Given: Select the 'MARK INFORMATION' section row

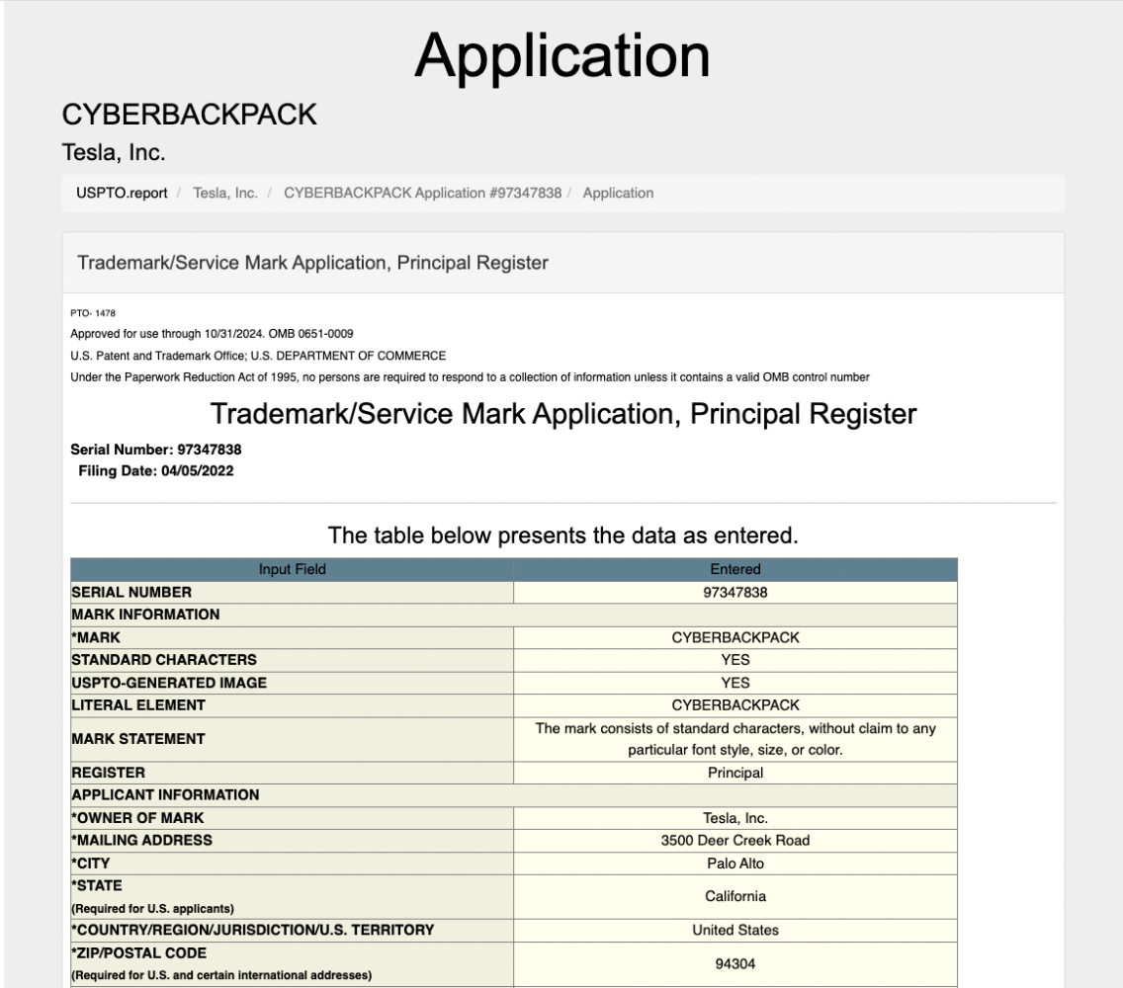Looking at the screenshot, I should point(514,615).
